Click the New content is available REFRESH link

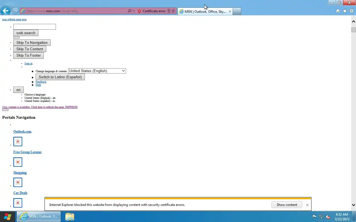(x=40, y=107)
